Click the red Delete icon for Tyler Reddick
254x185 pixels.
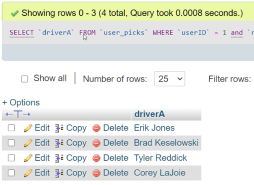point(97,158)
